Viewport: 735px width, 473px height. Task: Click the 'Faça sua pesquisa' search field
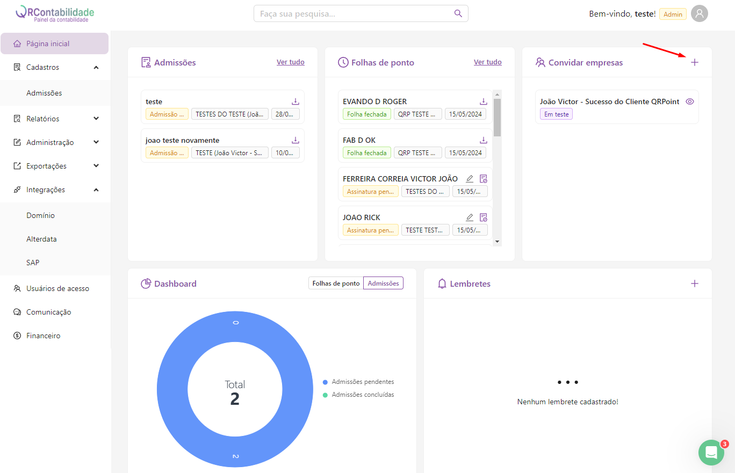pos(355,13)
